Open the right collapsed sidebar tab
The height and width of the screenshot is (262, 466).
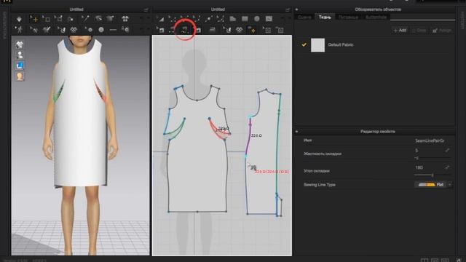pos(462,20)
